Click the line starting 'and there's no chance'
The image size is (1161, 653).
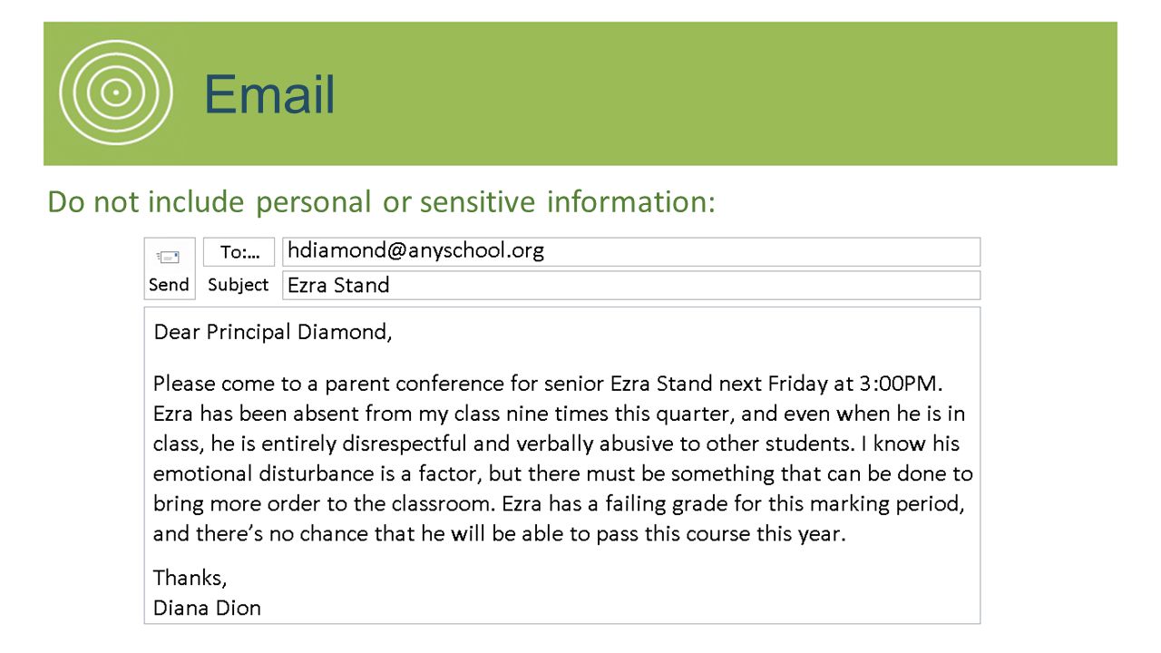click(x=499, y=533)
